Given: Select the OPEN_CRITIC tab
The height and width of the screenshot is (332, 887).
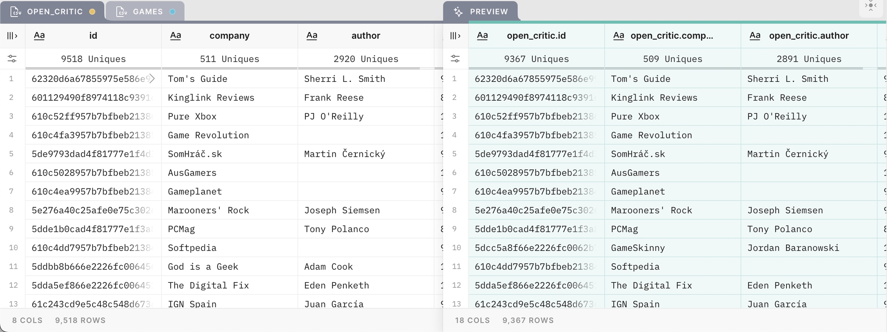Looking at the screenshot, I should 55,12.
